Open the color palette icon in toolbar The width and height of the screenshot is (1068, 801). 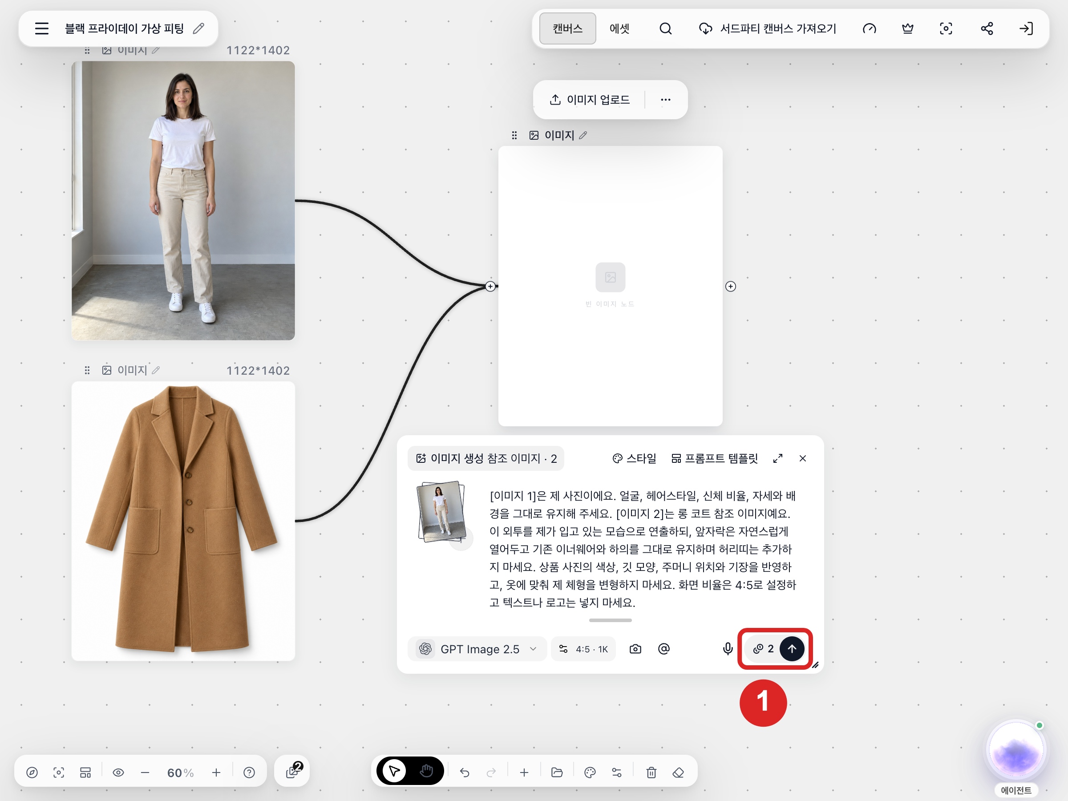pyautogui.click(x=590, y=773)
